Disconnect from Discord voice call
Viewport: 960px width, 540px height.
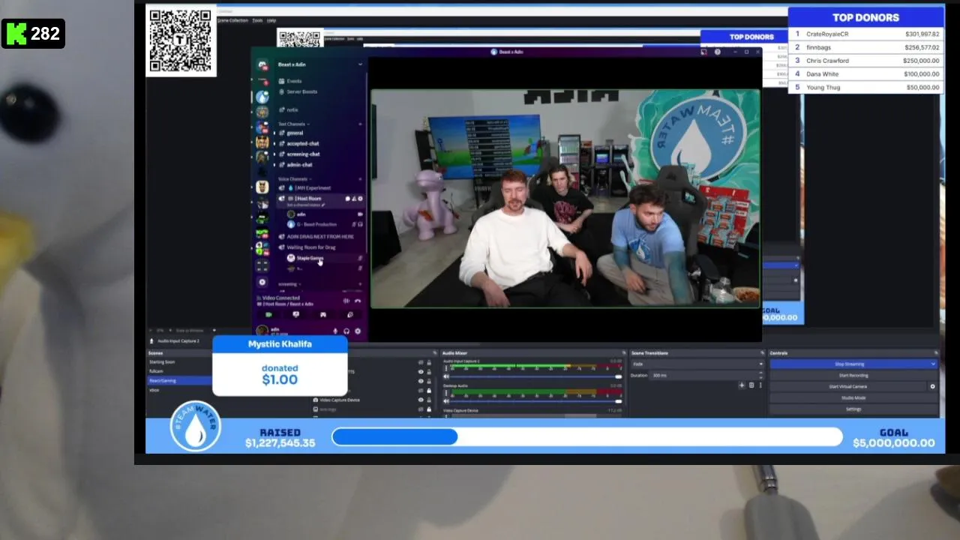[x=358, y=301]
